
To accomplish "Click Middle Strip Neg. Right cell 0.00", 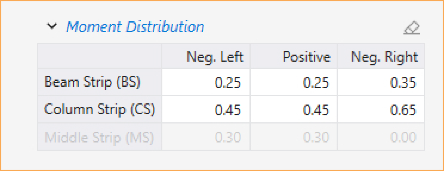I will pos(381,137).
